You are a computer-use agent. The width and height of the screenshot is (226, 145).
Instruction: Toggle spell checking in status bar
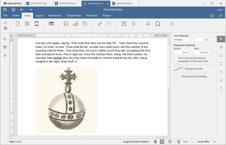pos(162,142)
